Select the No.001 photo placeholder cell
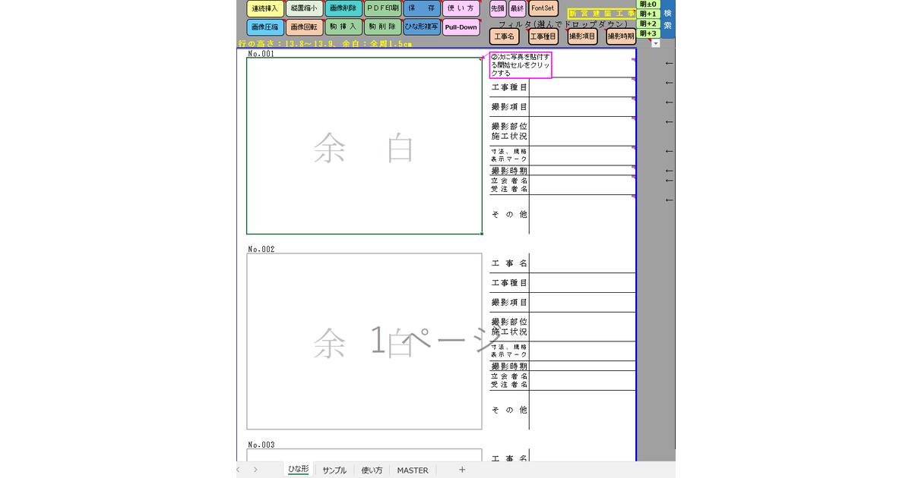 pyautogui.click(x=364, y=146)
